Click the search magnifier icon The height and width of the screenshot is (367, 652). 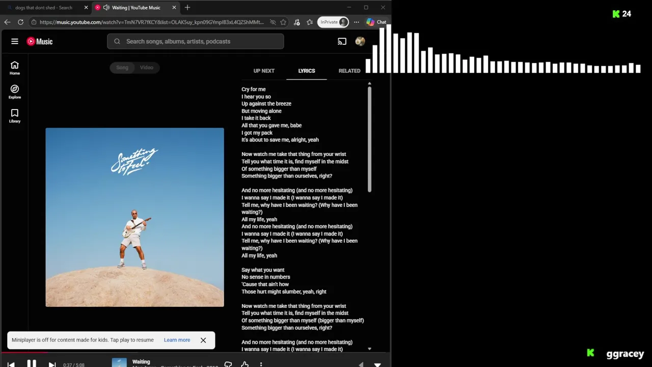point(117,41)
